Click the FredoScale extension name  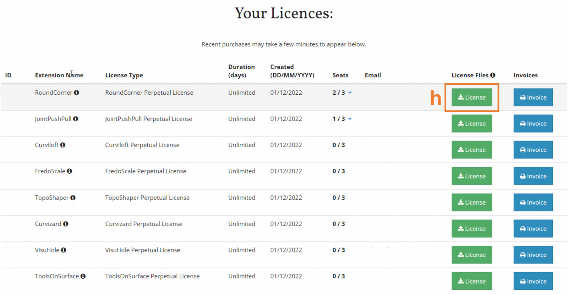pyautogui.click(x=50, y=171)
